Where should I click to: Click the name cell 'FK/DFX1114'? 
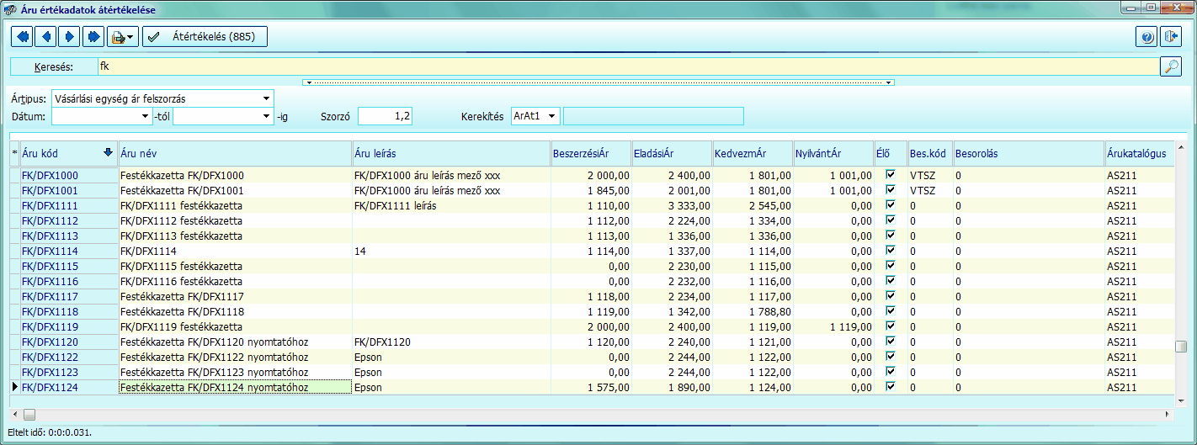tap(235, 251)
